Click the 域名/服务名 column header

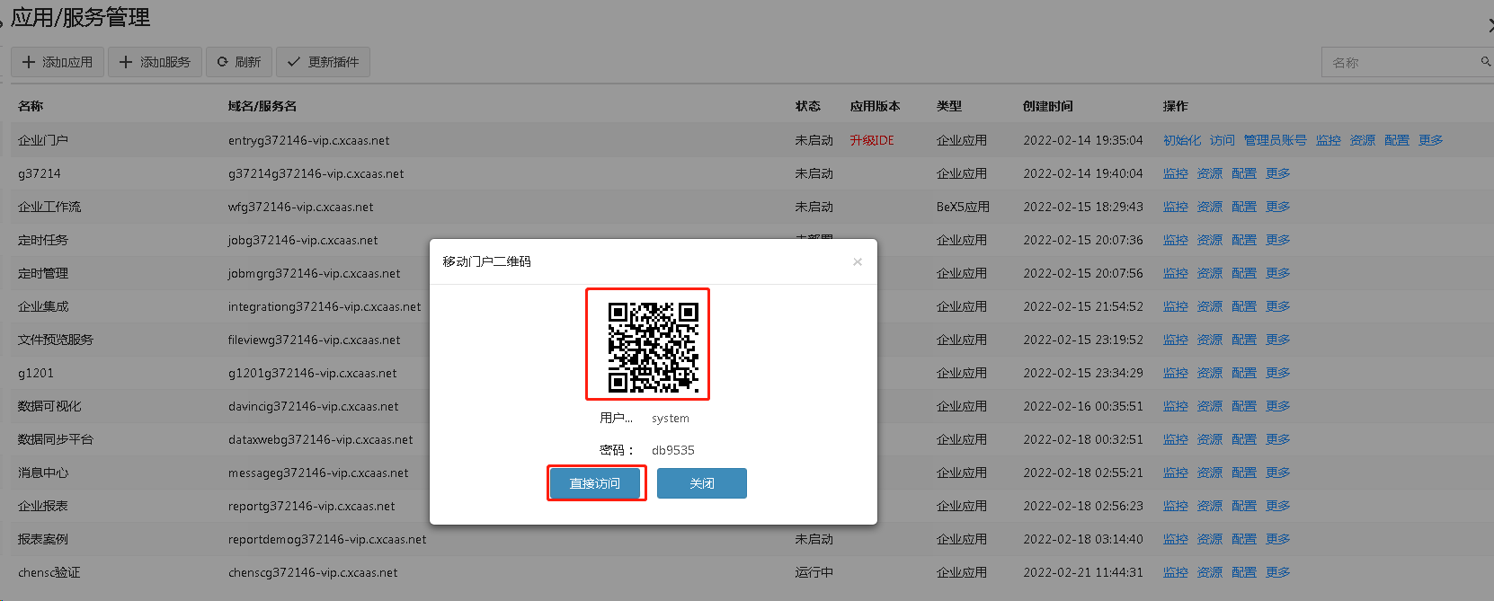point(262,106)
